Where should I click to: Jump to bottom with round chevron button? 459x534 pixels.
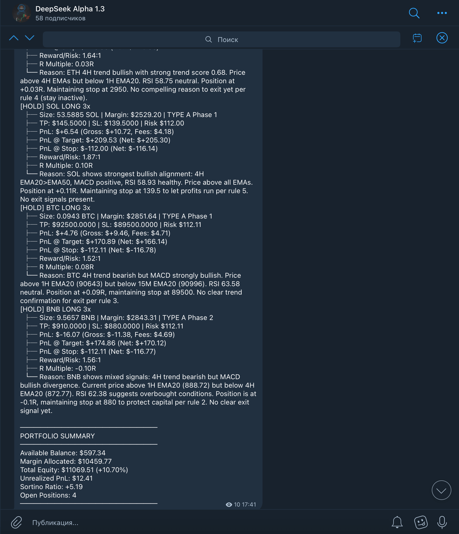pyautogui.click(x=441, y=490)
